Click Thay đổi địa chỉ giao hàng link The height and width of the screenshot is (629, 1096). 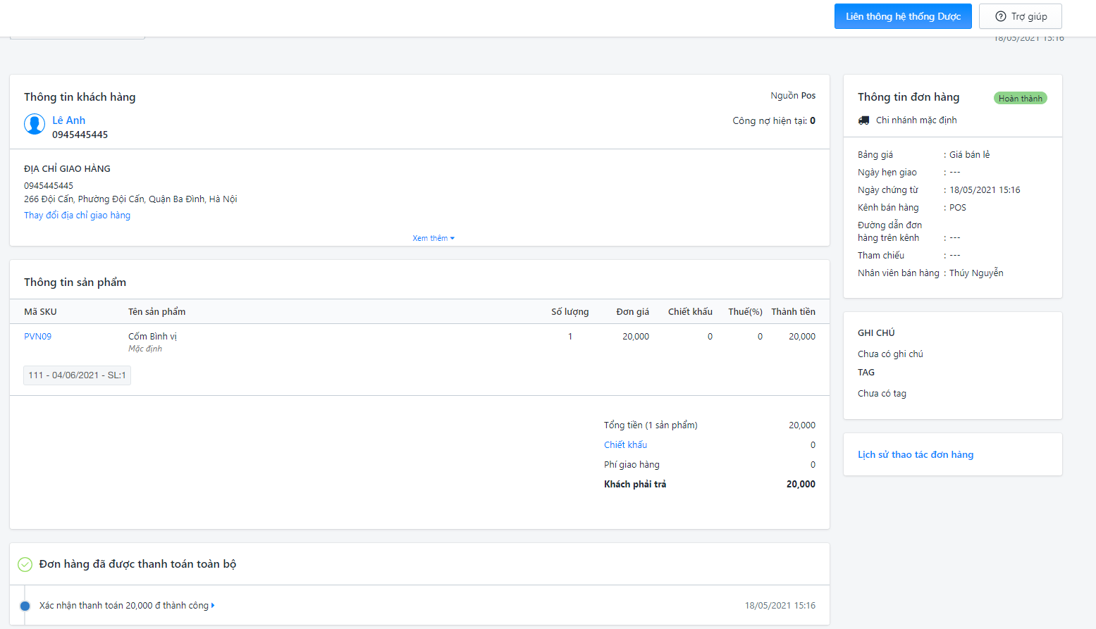pos(77,216)
